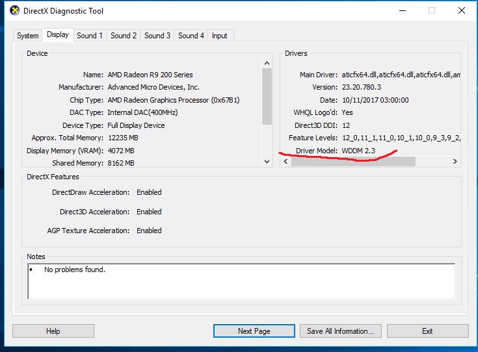Click the Direct3D DDI value '12'
Viewport: 478px width, 352px height.
point(346,125)
